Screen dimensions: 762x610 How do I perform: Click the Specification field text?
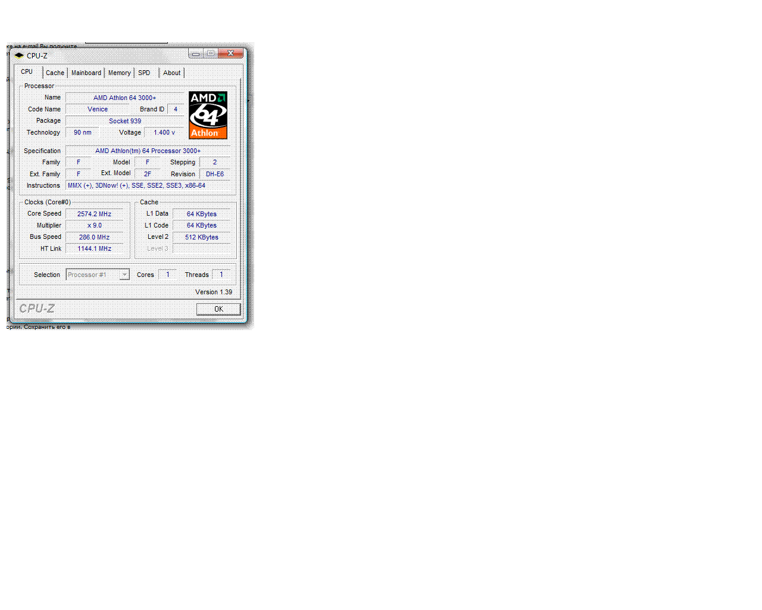(x=148, y=151)
